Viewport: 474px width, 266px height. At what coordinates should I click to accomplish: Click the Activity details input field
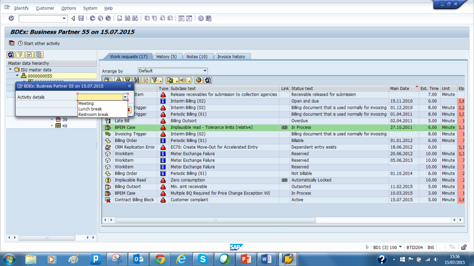pyautogui.click(x=100, y=97)
